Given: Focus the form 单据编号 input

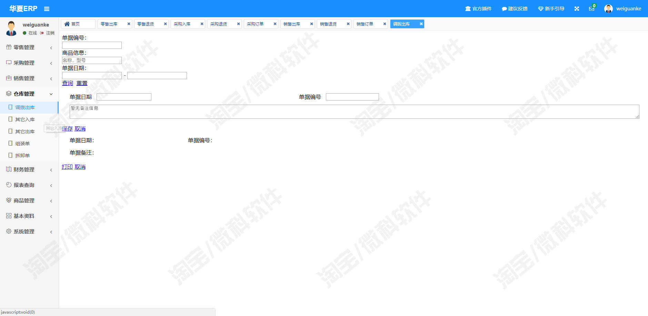Looking at the screenshot, I should pyautogui.click(x=352, y=97).
